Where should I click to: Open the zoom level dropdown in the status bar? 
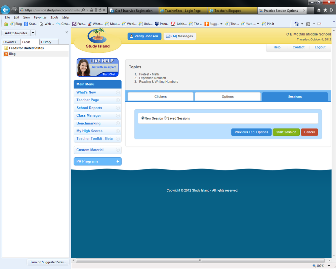click(x=329, y=266)
